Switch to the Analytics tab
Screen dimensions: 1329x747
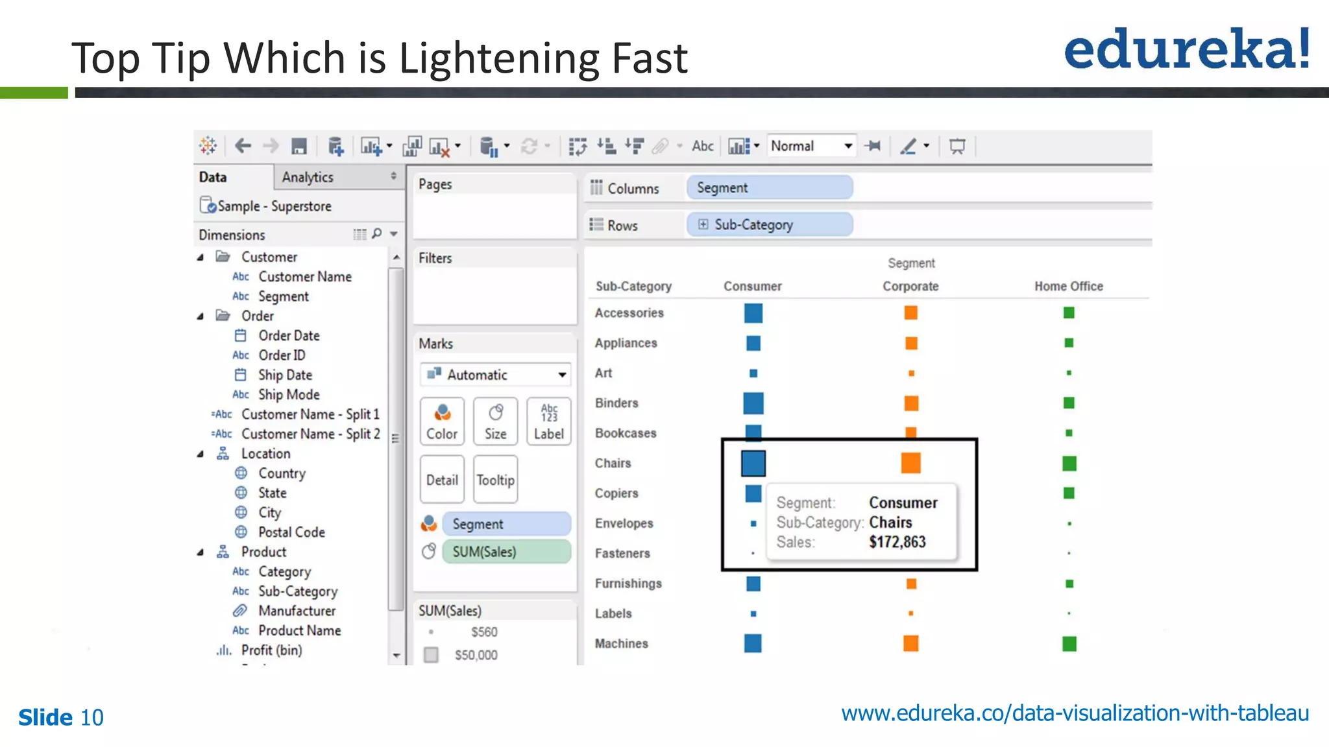tap(339, 177)
